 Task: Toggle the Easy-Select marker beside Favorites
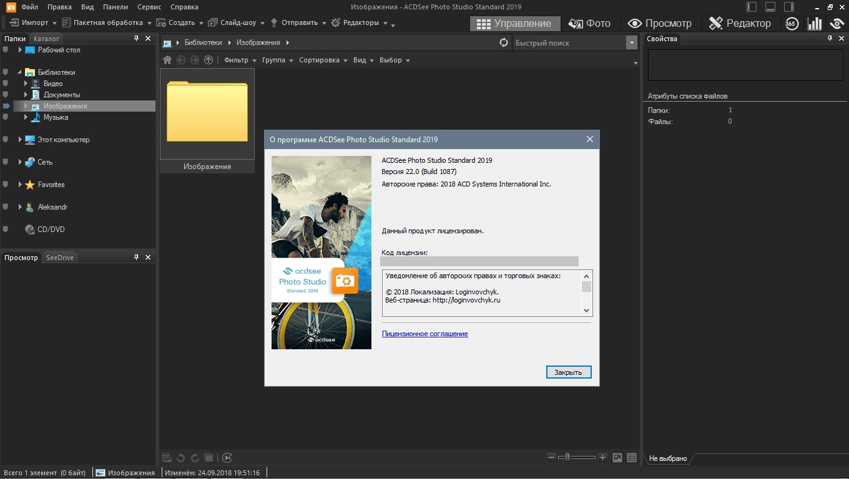(x=6, y=185)
